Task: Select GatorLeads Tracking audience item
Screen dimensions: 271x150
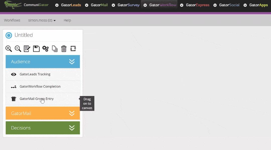Action: point(35,74)
